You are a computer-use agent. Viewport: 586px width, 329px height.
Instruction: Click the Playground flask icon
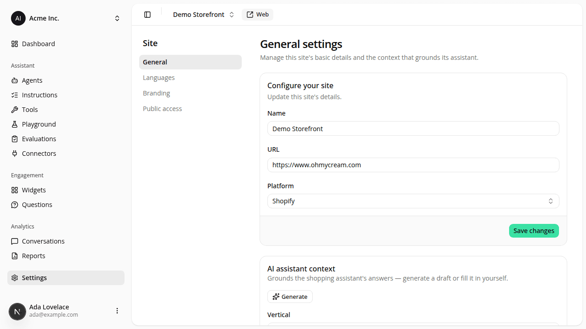pos(15,124)
